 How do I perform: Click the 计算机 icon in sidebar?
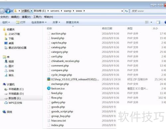pyautogui.click(x=4, y=84)
